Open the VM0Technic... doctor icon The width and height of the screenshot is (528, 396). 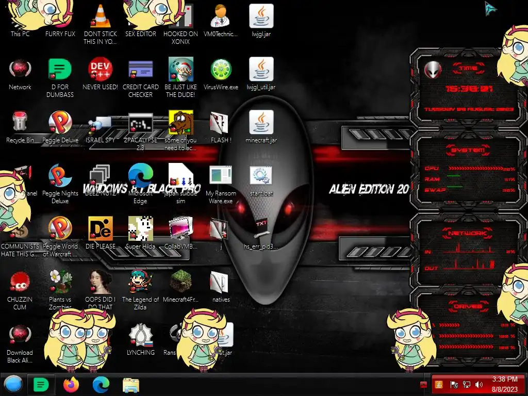tap(221, 21)
